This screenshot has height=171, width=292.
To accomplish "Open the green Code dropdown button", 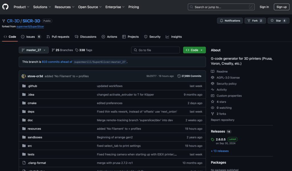I will tap(194, 50).
